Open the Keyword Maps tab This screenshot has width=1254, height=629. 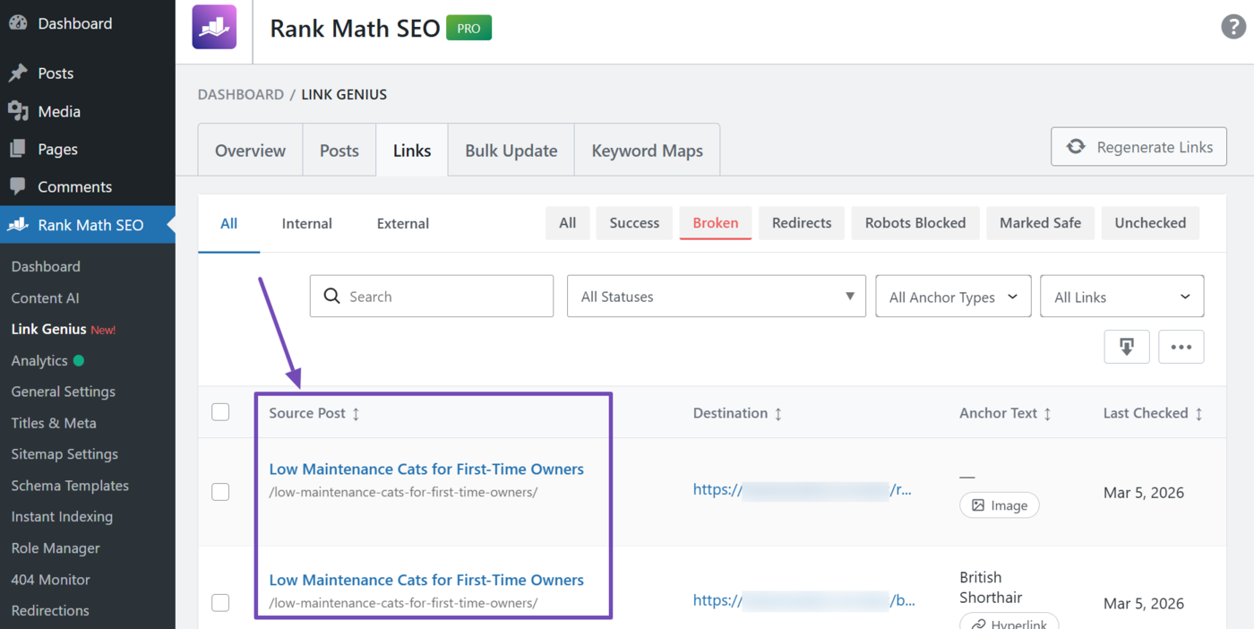[x=648, y=151]
